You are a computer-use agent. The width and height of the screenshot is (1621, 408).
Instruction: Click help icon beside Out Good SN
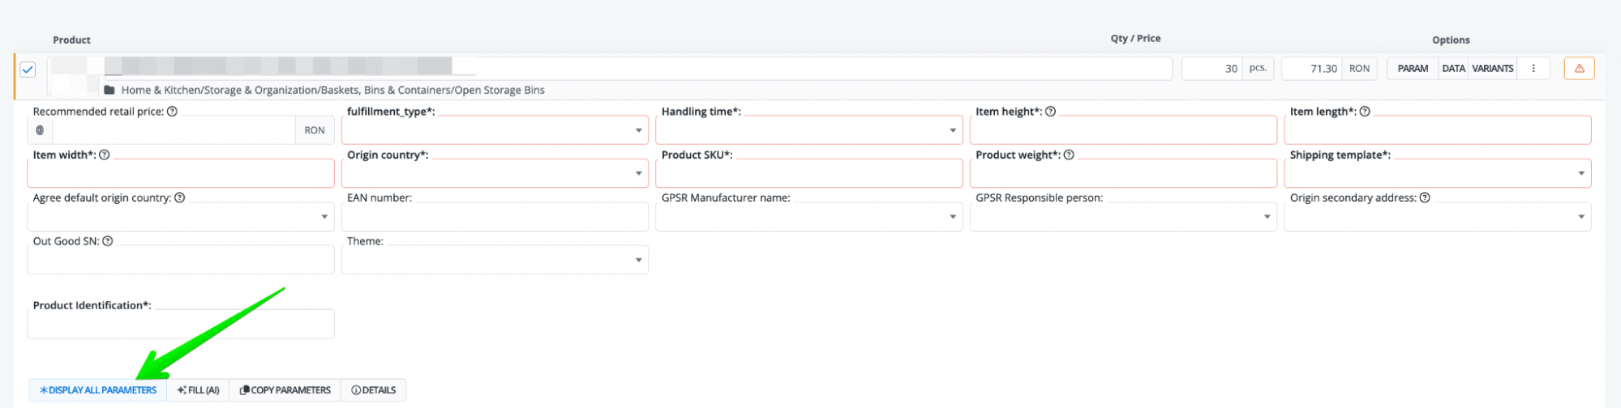[x=108, y=241]
